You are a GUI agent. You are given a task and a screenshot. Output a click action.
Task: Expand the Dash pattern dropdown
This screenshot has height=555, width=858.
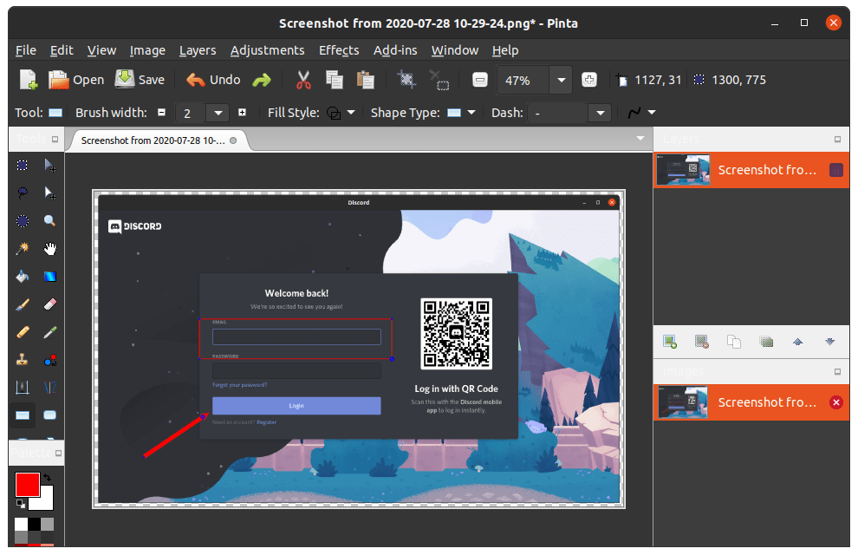(600, 113)
